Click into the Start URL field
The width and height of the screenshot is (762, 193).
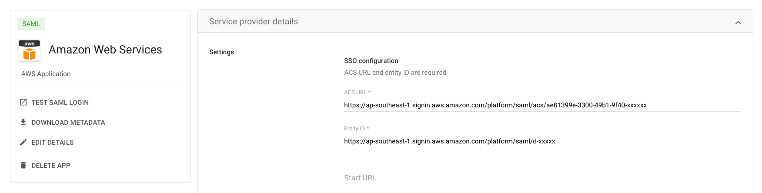[542, 178]
